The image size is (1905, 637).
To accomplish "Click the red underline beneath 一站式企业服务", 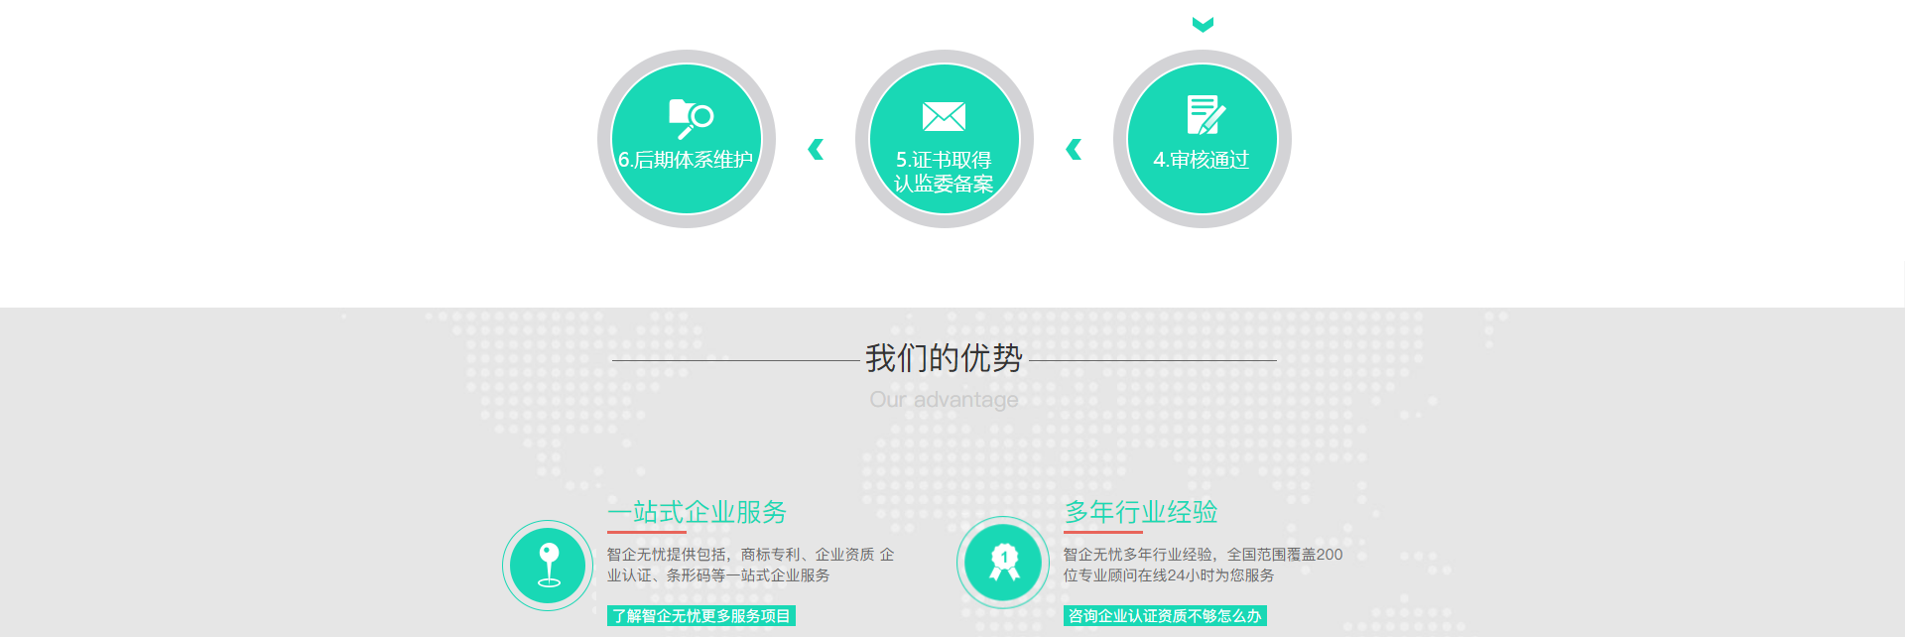I will point(646,533).
